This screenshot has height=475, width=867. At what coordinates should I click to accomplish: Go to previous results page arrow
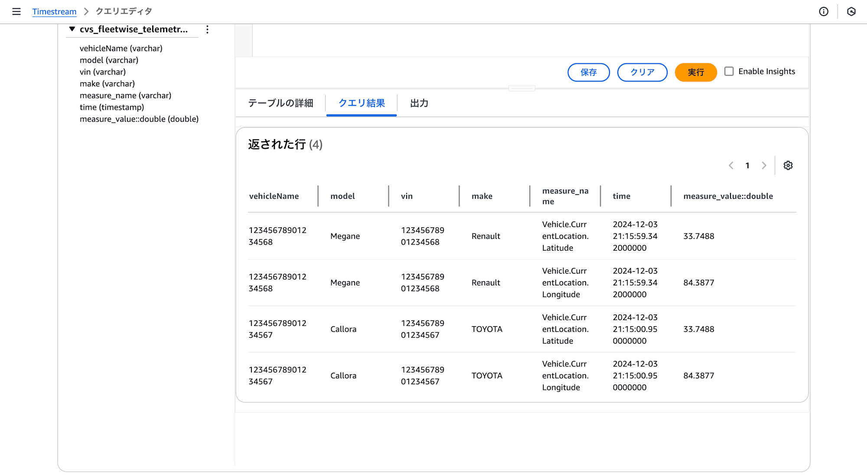click(x=731, y=166)
